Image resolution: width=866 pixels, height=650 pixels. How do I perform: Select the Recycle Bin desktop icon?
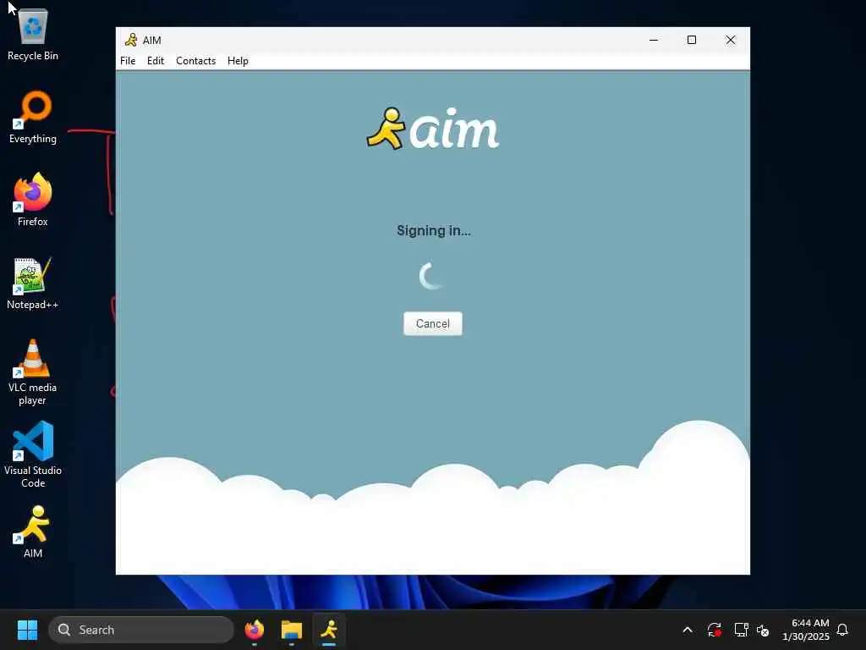[x=33, y=34]
